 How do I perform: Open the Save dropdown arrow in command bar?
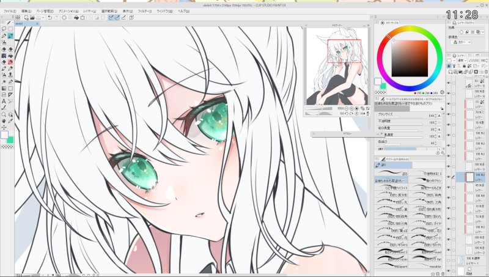click(x=43, y=18)
